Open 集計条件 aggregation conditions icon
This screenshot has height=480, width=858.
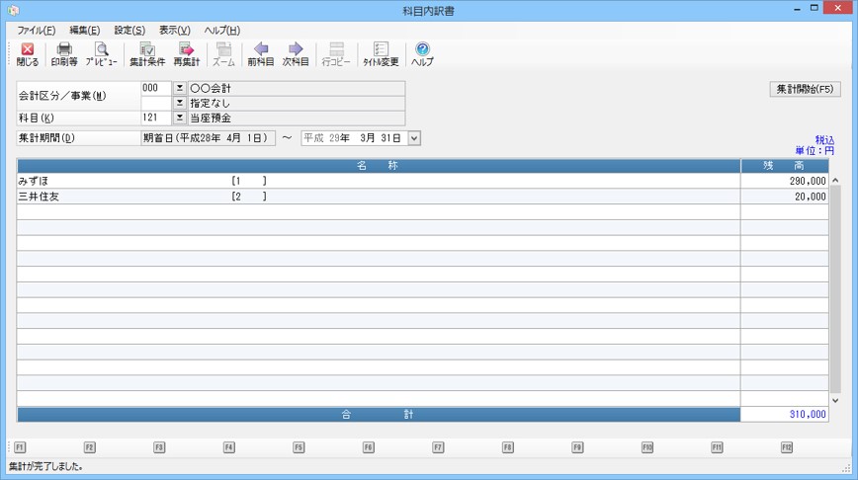click(x=147, y=54)
